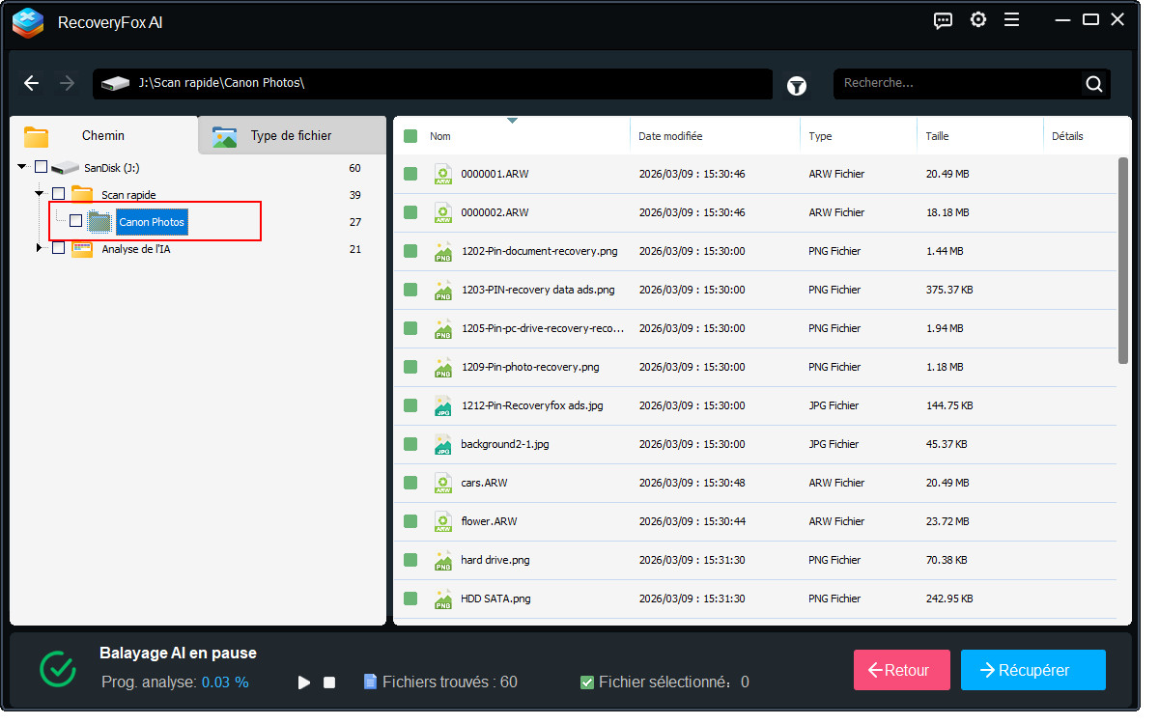Go back with the left arrow

[x=32, y=84]
